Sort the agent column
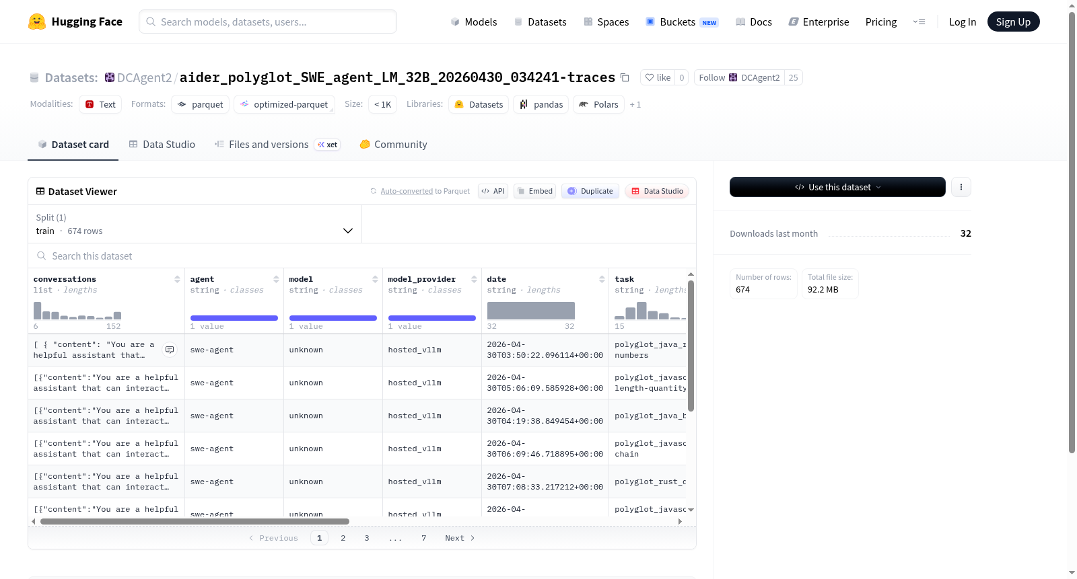Screen dimensions: 1077x579 (x=276, y=279)
